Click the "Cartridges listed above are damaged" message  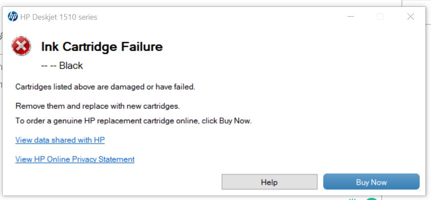coord(105,87)
